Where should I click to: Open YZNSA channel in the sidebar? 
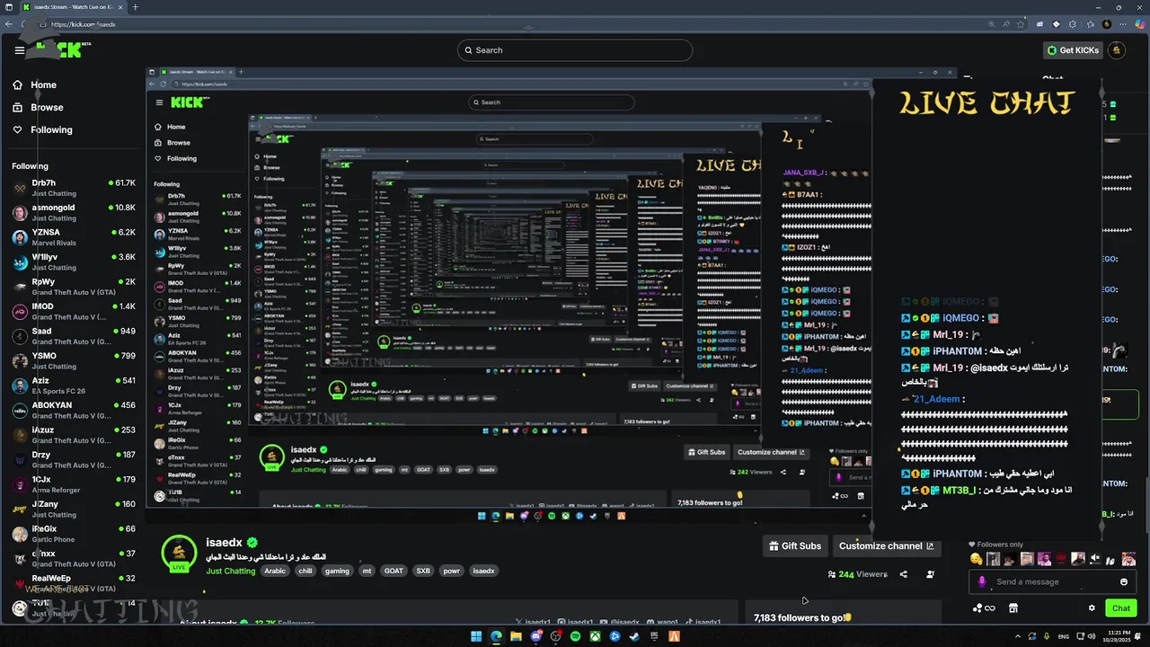74,237
